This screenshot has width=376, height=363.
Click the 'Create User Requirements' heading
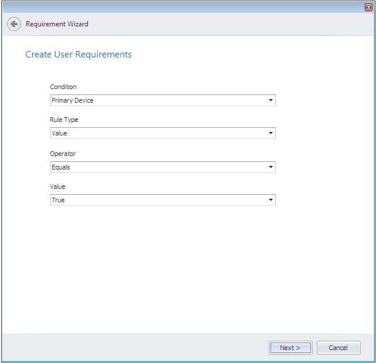pyautogui.click(x=78, y=55)
